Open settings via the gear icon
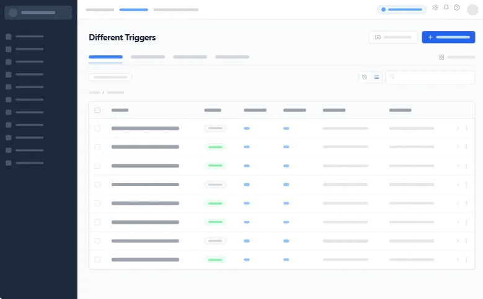 (435, 7)
